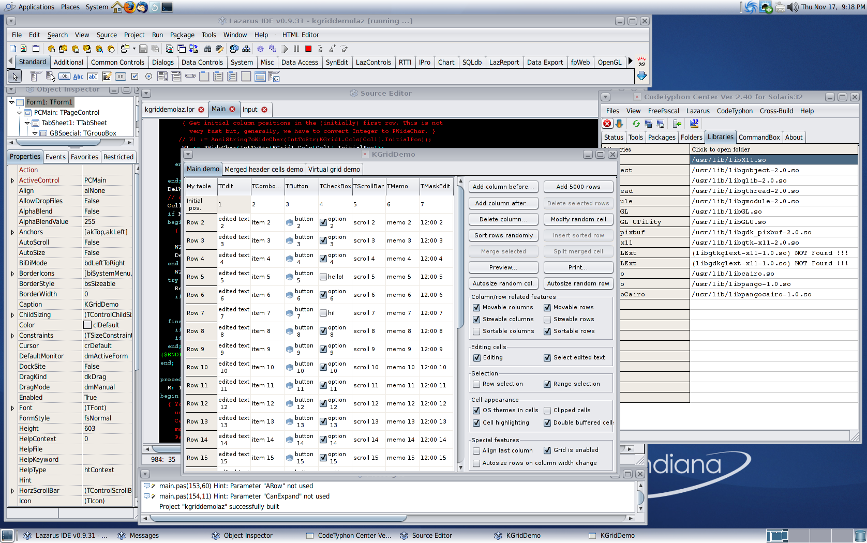Viewport: 867px width, 543px height.
Task: Enable Align last column checkbox
Action: [476, 450]
